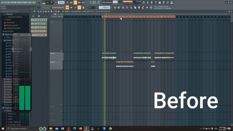Toggle typing keyboard to piano
The image size is (233, 131).
[x=67, y=7]
